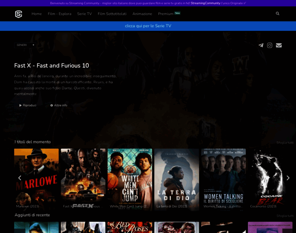The height and width of the screenshot is (233, 296).
Task: Click Sfoglia tutti beside Aggiunti di recente
Action: point(285,216)
